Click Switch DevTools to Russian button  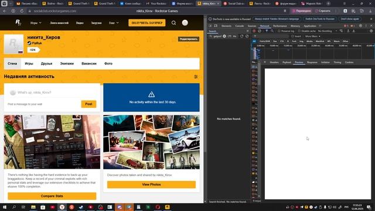coord(320,19)
